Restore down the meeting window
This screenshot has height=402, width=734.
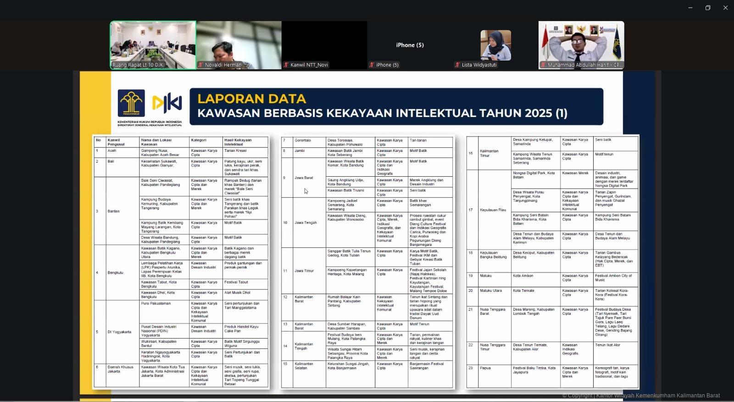708,8
